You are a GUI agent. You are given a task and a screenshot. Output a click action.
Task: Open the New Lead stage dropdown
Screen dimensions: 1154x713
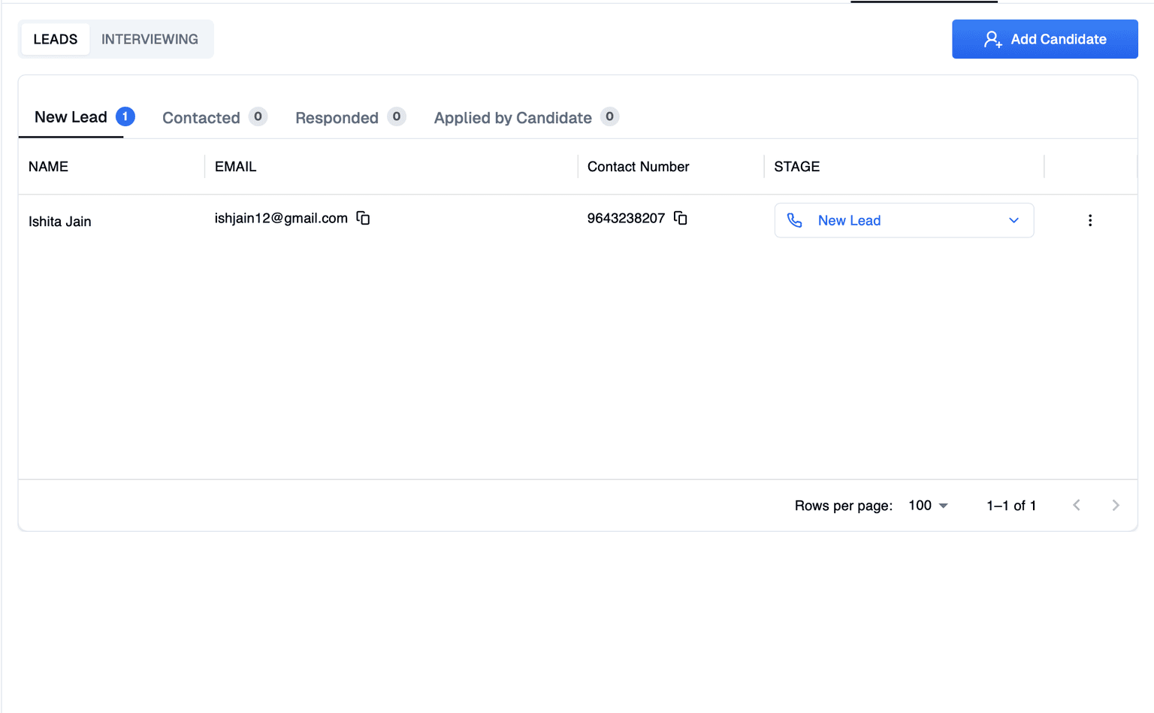click(x=904, y=220)
